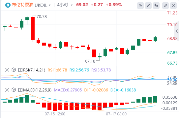Click the +0.27 price change
179x118 pixels.
coord(97,5)
